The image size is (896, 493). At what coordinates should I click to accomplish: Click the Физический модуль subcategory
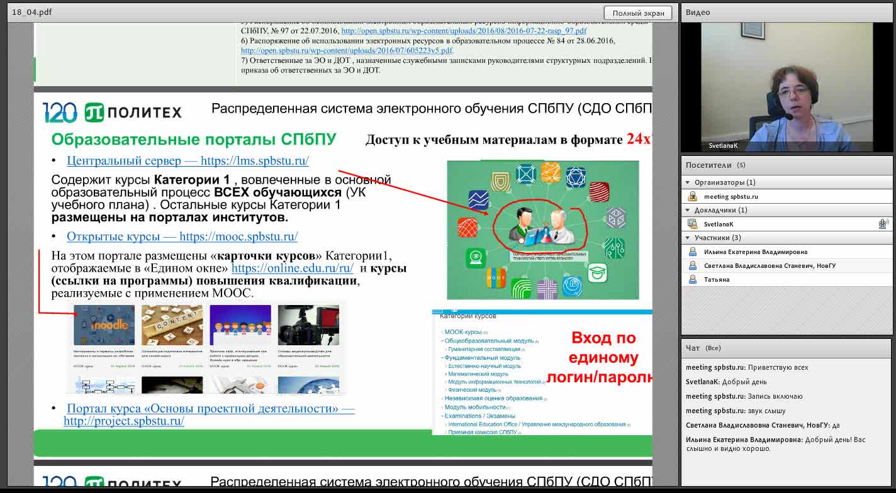tap(472, 390)
